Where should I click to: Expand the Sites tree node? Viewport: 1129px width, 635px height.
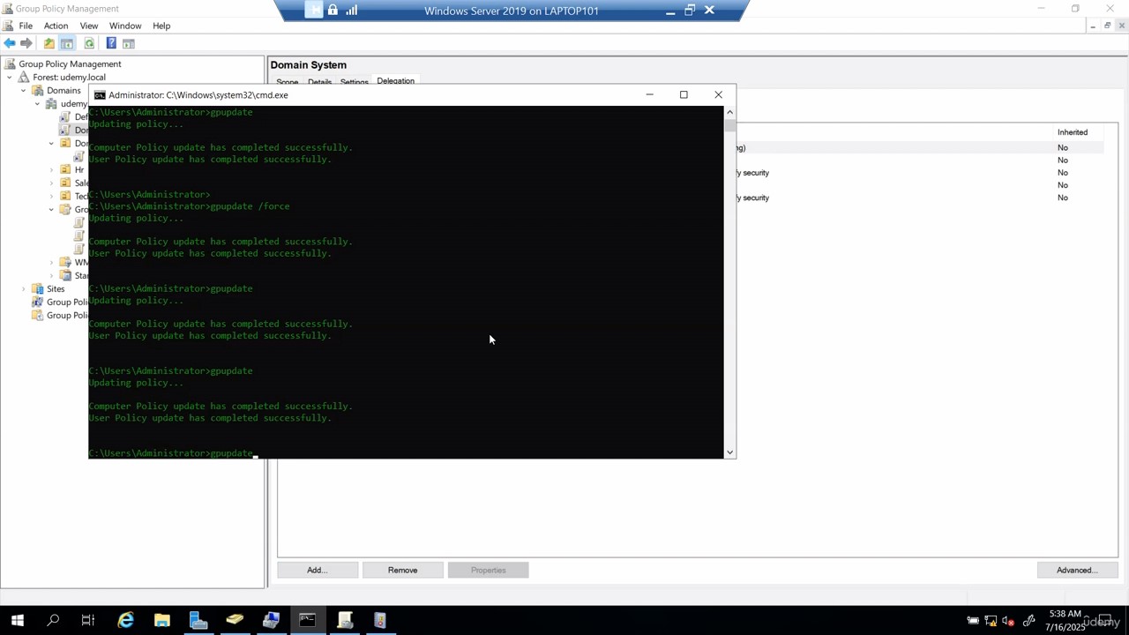coord(24,289)
